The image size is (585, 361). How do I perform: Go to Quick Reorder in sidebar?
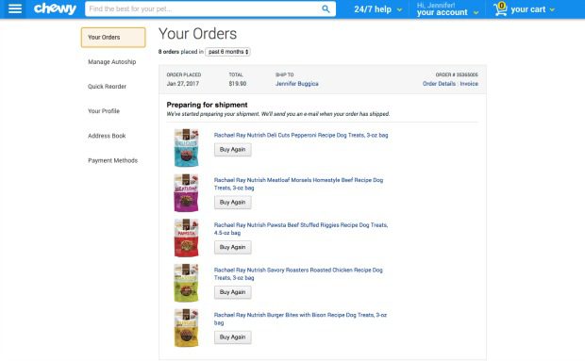107,87
